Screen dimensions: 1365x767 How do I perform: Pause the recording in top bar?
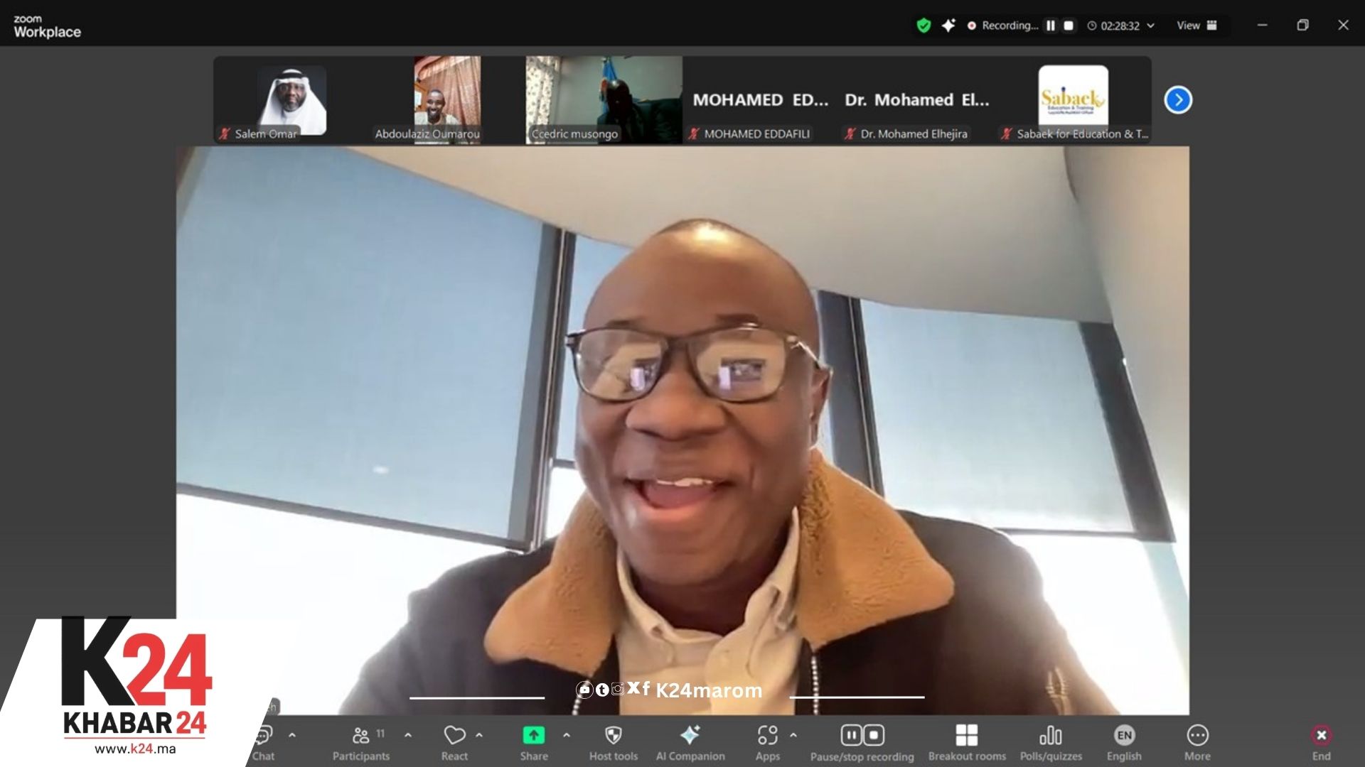tap(1051, 26)
